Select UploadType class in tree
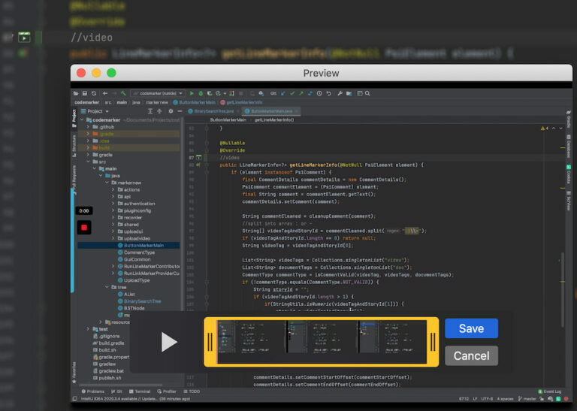This screenshot has width=577, height=411. (133, 280)
